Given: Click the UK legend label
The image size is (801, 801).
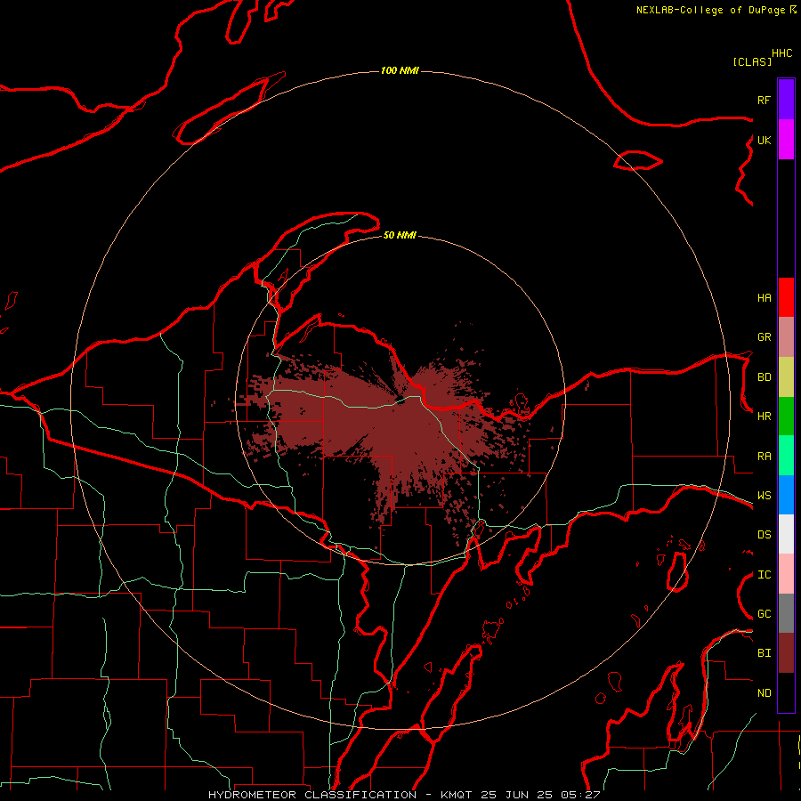Looking at the screenshot, I should [764, 140].
